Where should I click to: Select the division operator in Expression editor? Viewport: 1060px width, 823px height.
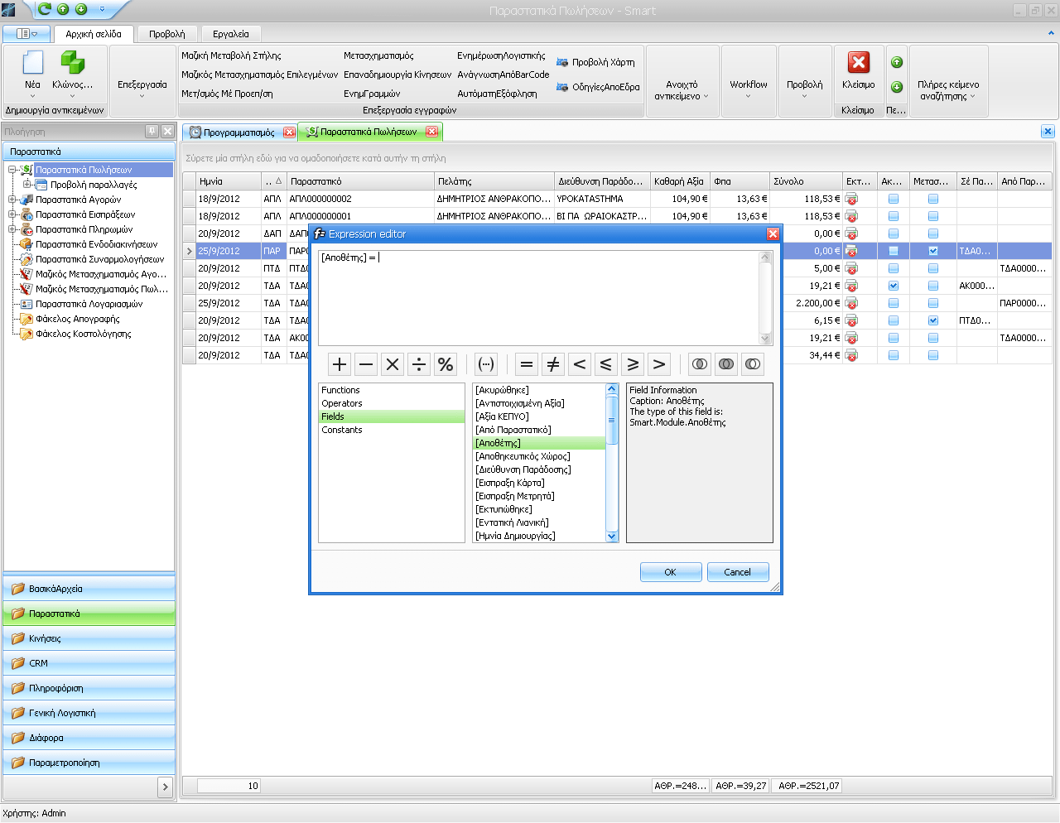(x=419, y=363)
